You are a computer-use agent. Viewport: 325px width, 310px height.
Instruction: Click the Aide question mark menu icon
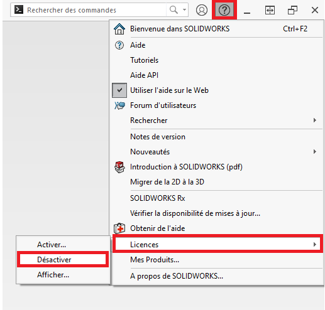119,45
